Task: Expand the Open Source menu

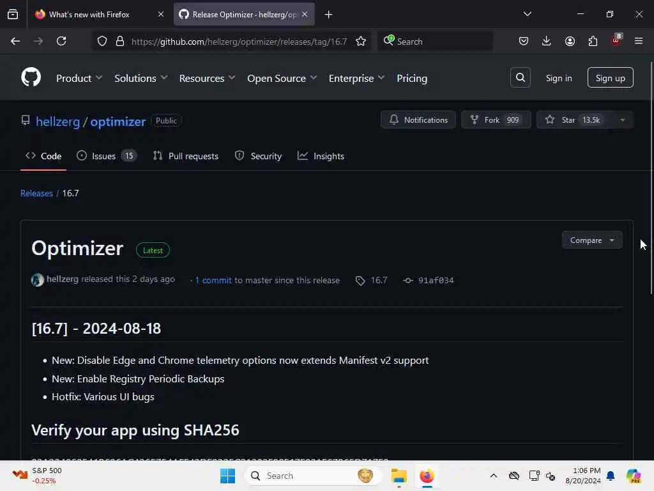Action: coord(282,78)
